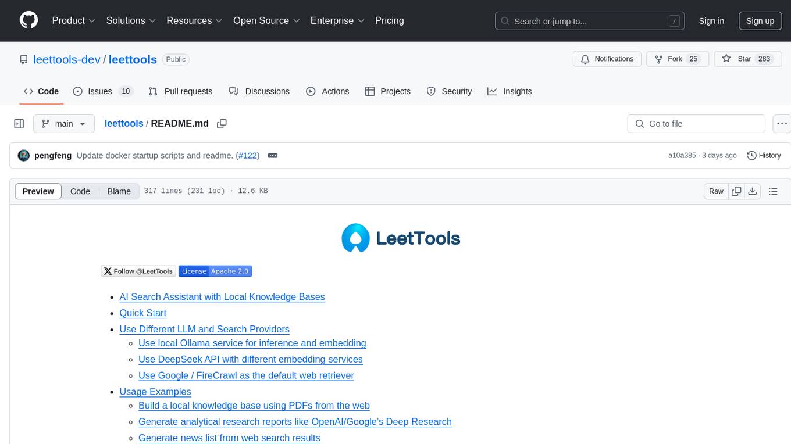Jump to Generate news list section

click(229, 438)
